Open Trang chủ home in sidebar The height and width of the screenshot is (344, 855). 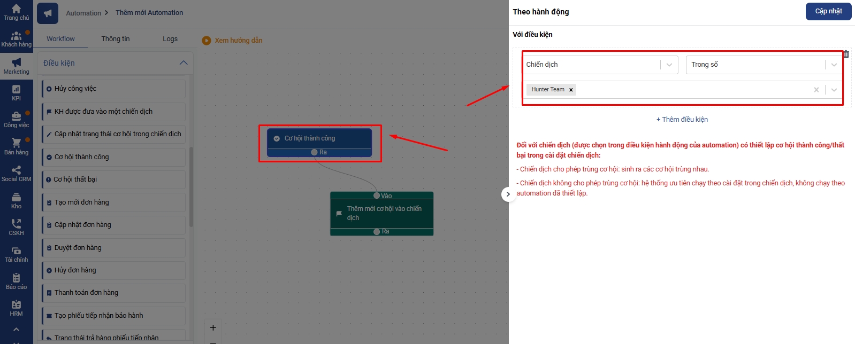[x=16, y=12]
